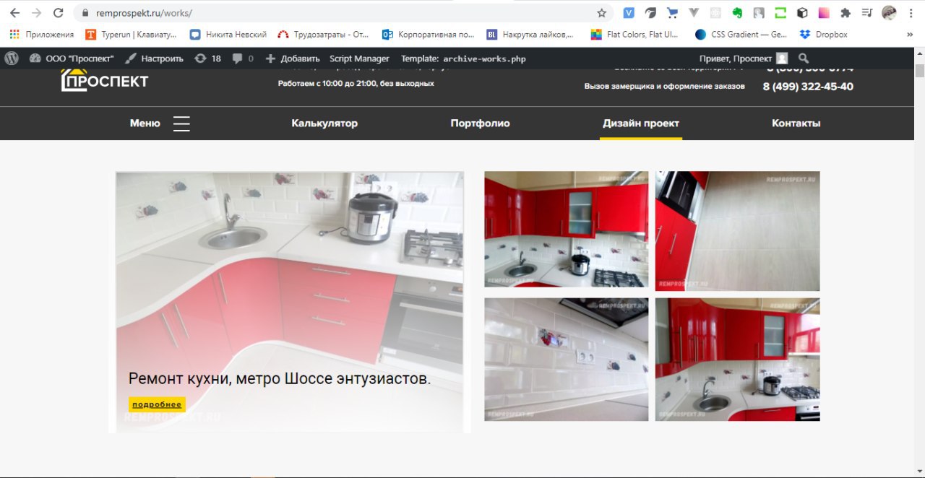Open the green square-arrows extension icon
Screen dimensions: 925x478
pyautogui.click(x=780, y=13)
